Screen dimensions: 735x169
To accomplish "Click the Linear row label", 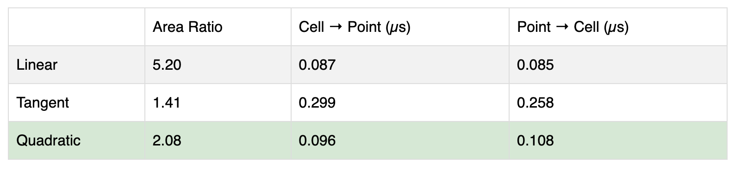I will (37, 65).
